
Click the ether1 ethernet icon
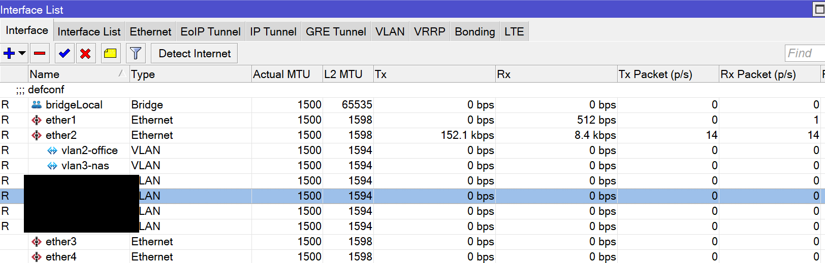click(x=37, y=120)
